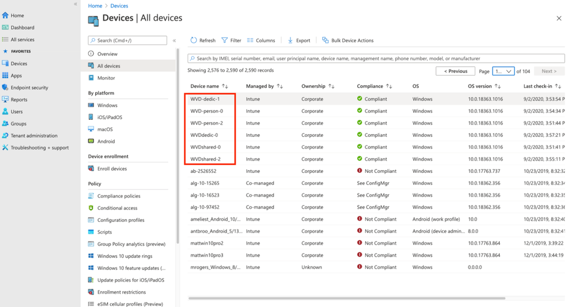Image resolution: width=570 pixels, height=307 pixels.
Task: Click the Export download icon
Action: pyautogui.click(x=290, y=40)
